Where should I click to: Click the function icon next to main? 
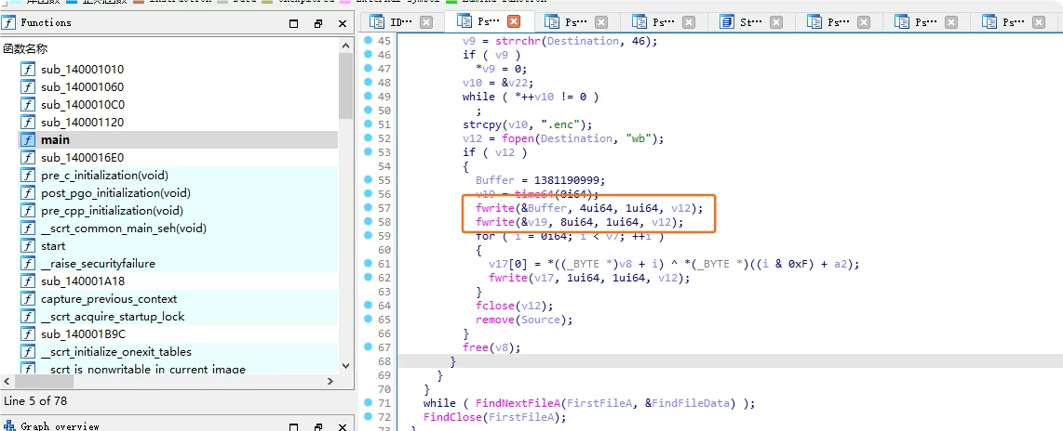pyautogui.click(x=28, y=140)
